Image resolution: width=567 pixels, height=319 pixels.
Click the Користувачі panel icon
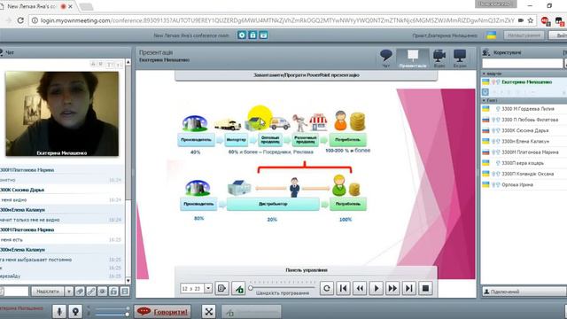pos(486,53)
